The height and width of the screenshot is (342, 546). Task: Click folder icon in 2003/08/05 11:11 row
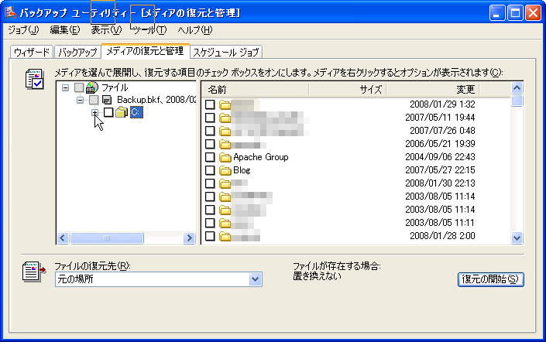pyautogui.click(x=225, y=223)
